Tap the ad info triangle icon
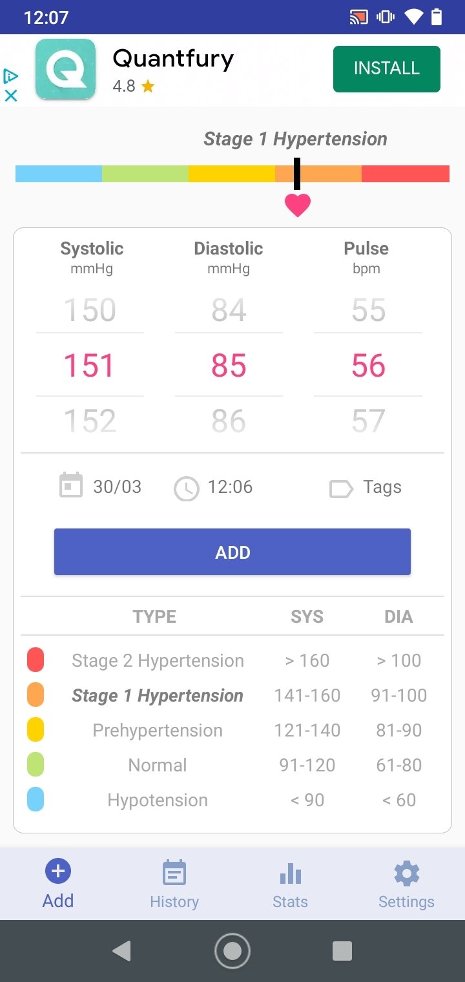Viewport: 465px width, 982px height. pos(11,77)
